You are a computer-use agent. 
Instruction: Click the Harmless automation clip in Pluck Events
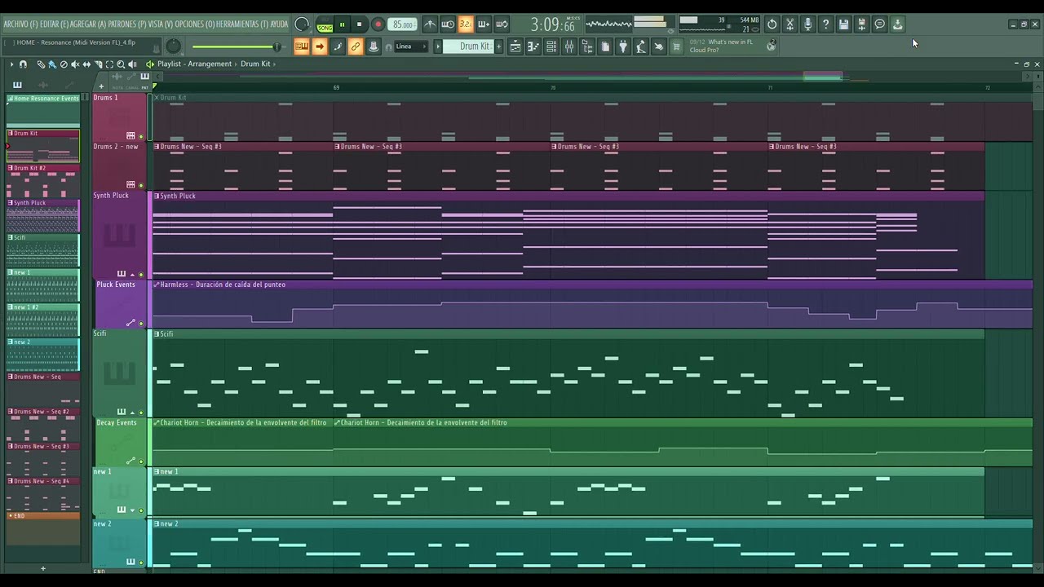click(x=591, y=303)
